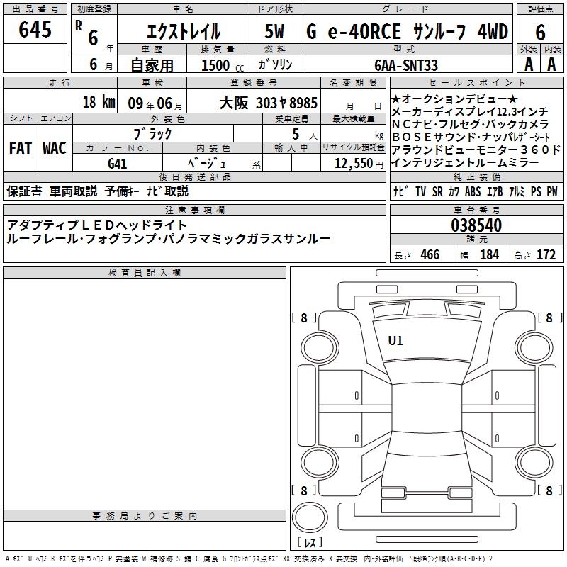Image resolution: width=567 pixels, height=567 pixels.
Task: Select BOSEサウンド sales point line
Action: [x=470, y=137]
